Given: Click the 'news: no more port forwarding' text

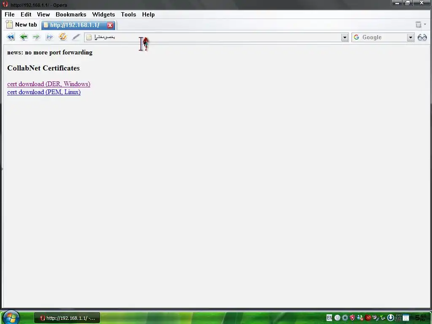Looking at the screenshot, I should [x=50, y=52].
